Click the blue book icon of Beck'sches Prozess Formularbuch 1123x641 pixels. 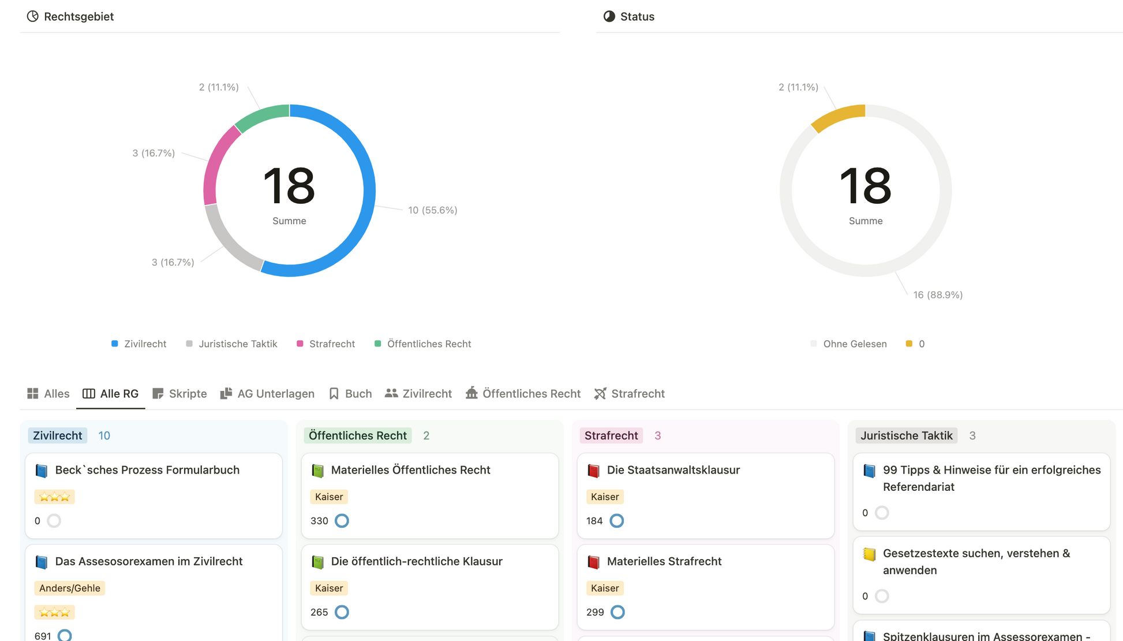[42, 471]
